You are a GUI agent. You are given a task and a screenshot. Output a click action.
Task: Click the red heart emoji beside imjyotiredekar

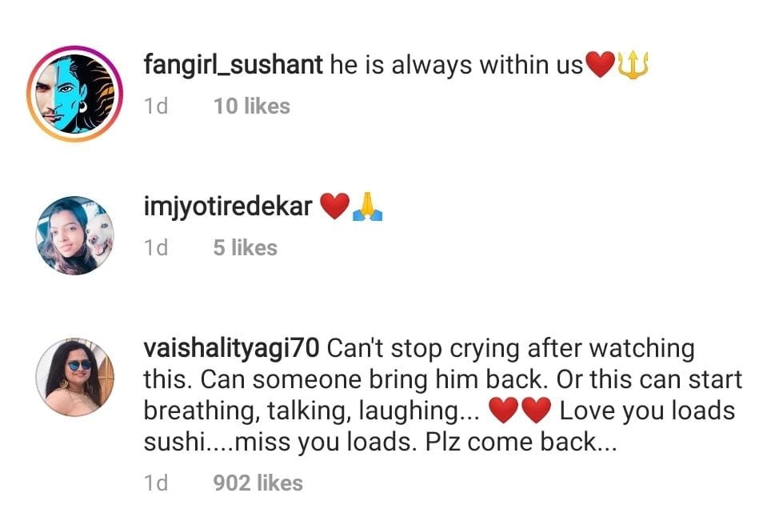334,208
